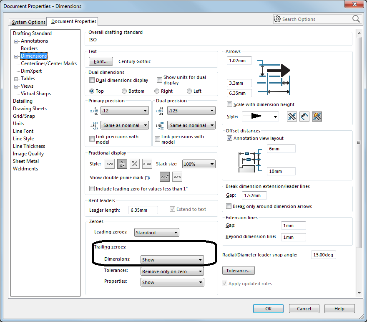Enable Scale with dimension height
Screen dimensions: 367x322
[x=230, y=104]
